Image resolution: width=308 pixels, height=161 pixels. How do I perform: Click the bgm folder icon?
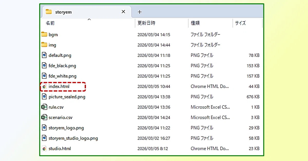point(44,34)
